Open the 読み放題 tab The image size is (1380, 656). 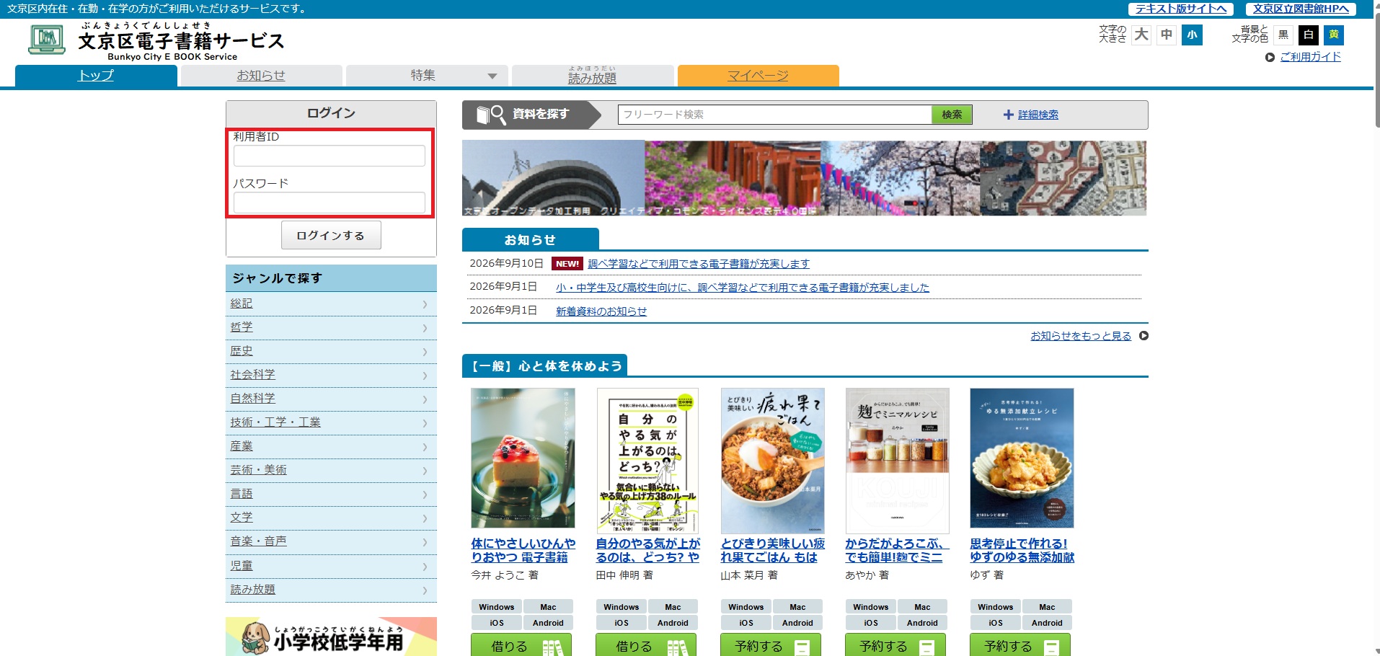593,76
